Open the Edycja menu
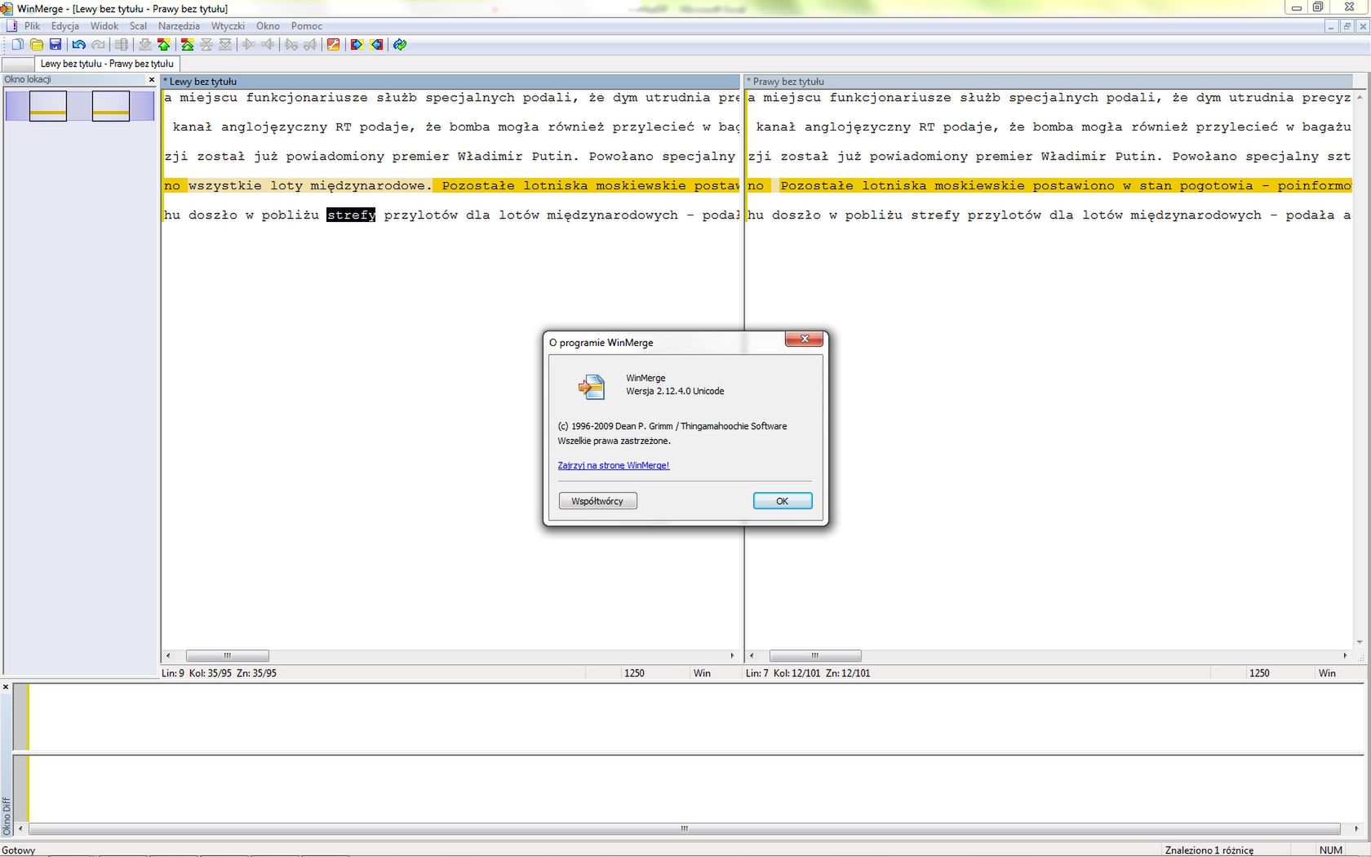 [x=65, y=26]
